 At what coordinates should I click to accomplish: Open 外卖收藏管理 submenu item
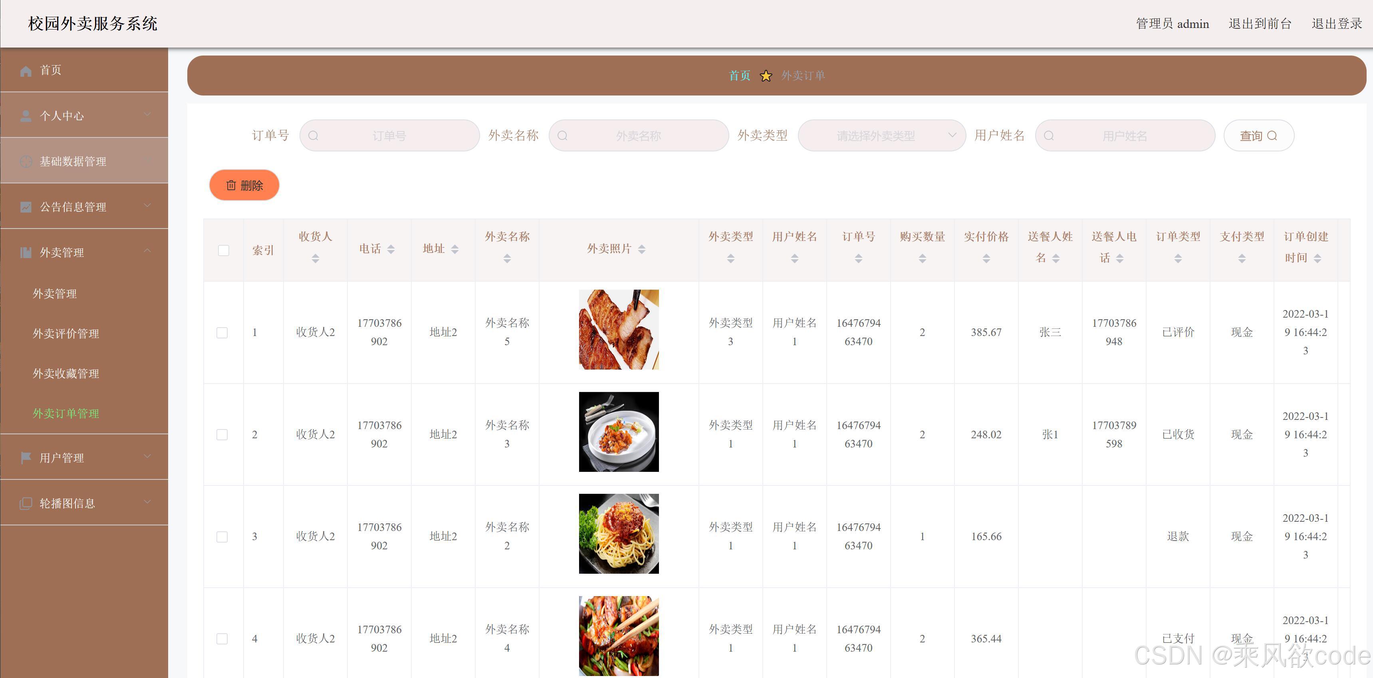click(x=66, y=374)
